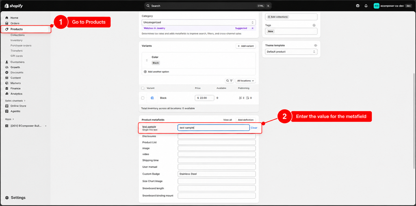Image resolution: width=416 pixels, height=206 pixels.
Task: Click the Finance icon in the sidebar
Action: click(7, 88)
